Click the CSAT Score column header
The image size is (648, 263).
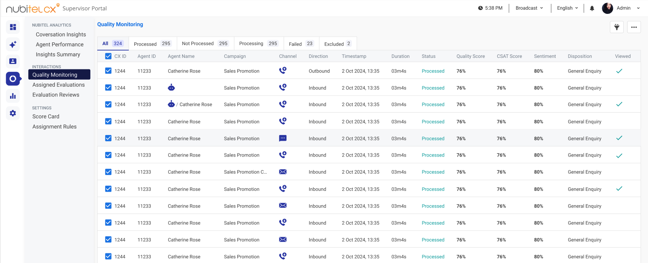click(x=509, y=56)
